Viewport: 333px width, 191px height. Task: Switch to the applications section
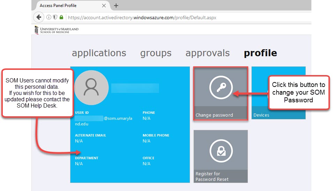[99, 53]
